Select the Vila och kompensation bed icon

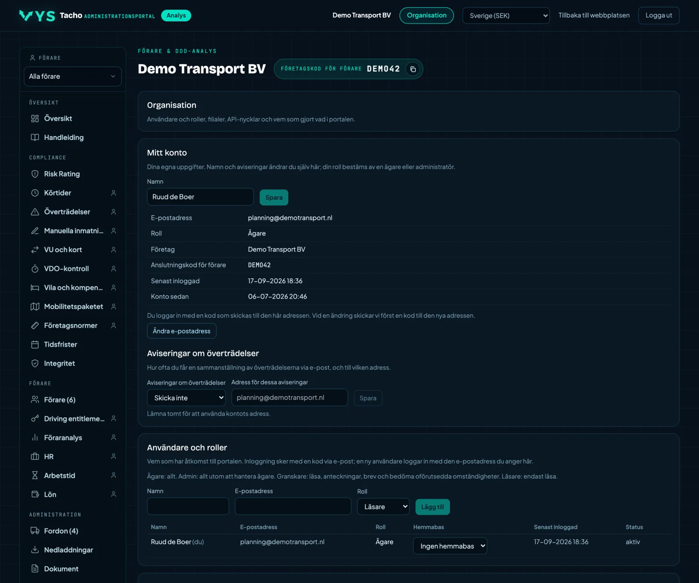point(35,288)
